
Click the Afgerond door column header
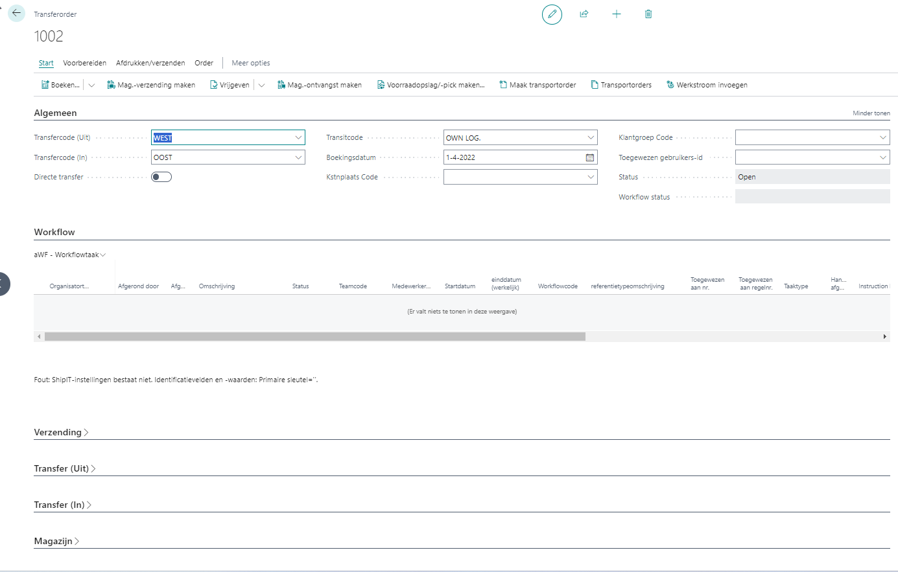[x=138, y=286]
